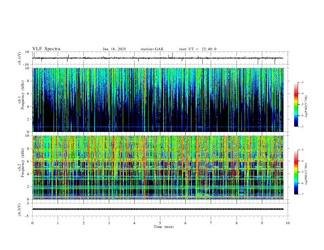Click the time axis tick label "5"
The width and height of the screenshot is (324, 250).
[160, 223]
